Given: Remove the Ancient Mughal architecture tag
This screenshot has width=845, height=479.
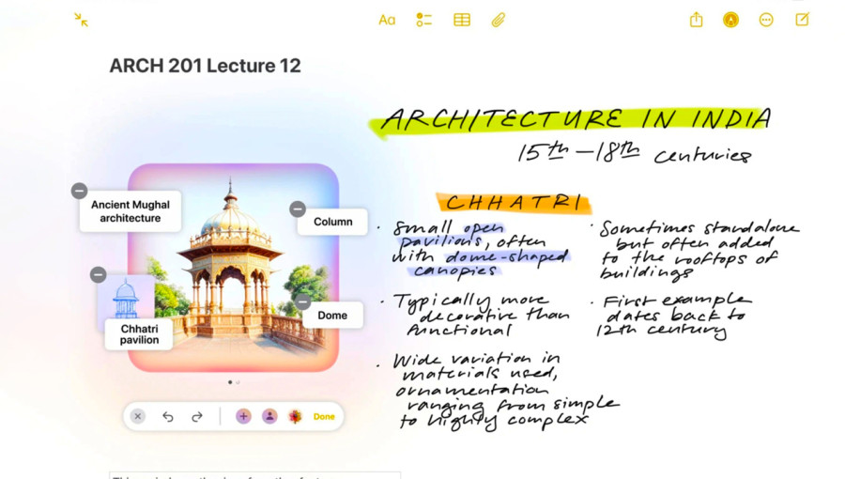Looking at the screenshot, I should pyautogui.click(x=79, y=191).
